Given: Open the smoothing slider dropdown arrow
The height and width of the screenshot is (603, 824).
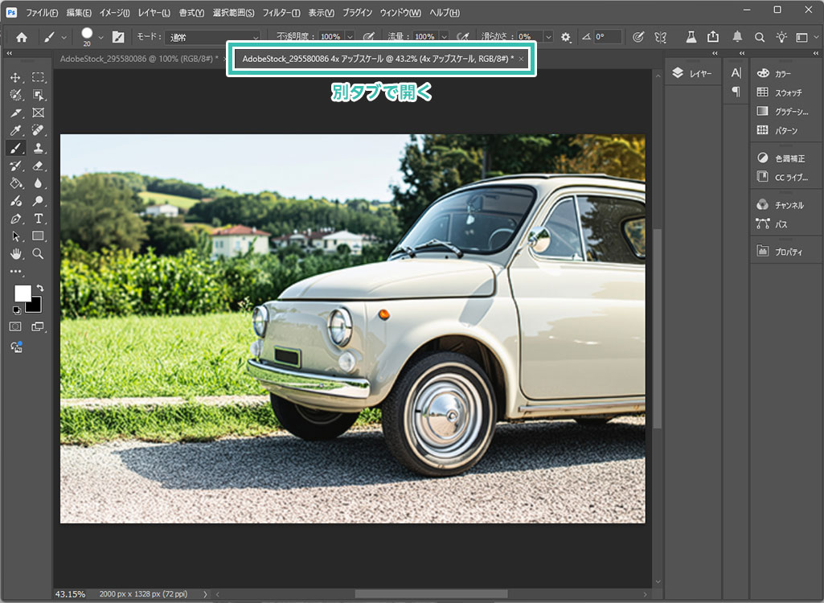Looking at the screenshot, I should pyautogui.click(x=548, y=37).
